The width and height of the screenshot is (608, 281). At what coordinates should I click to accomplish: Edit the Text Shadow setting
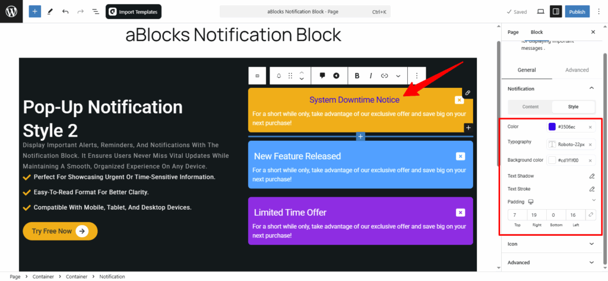point(592,176)
